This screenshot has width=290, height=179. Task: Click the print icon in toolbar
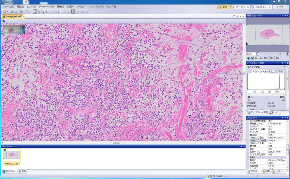(12, 12)
